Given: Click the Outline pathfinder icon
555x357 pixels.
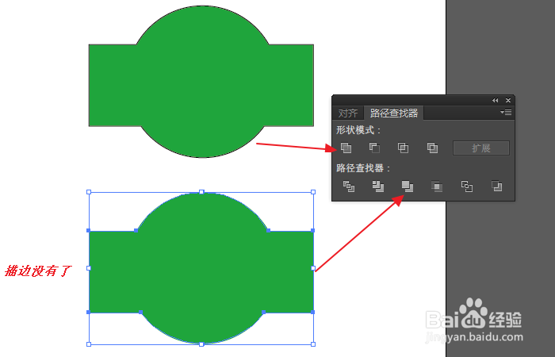Looking at the screenshot, I should click(x=466, y=186).
